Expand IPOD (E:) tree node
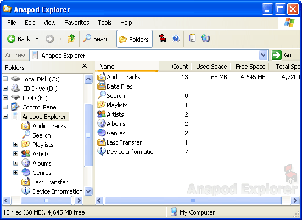The height and width of the screenshot is (220, 302). pyautogui.click(x=5, y=98)
